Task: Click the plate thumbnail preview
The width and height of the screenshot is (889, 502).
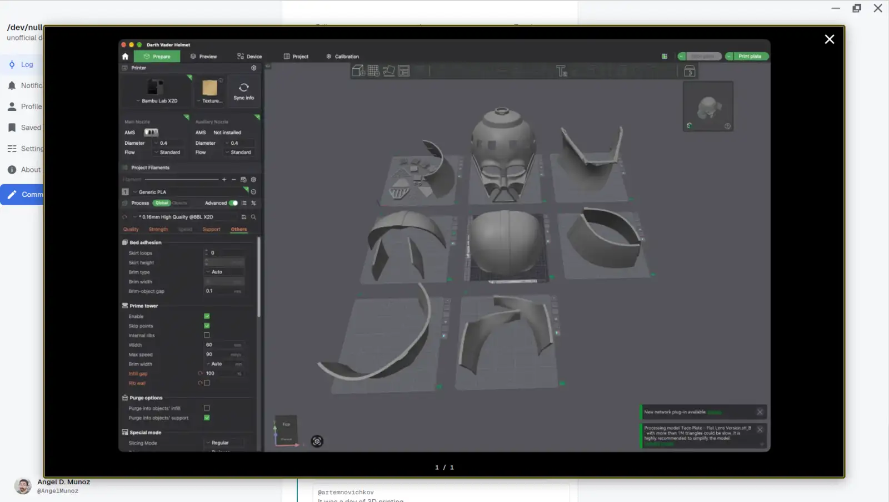Action: (x=708, y=106)
